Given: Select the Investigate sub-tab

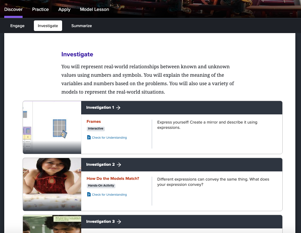Looking at the screenshot, I should 48,26.
